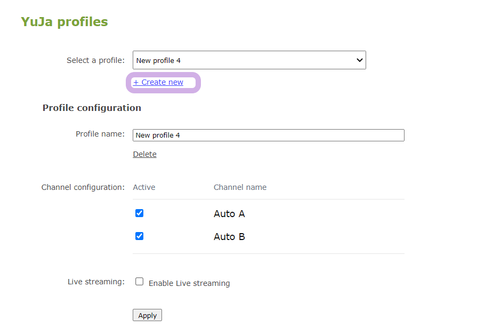This screenshot has width=477, height=327.
Task: Click the 'Profile name:' label
Action: coord(100,134)
